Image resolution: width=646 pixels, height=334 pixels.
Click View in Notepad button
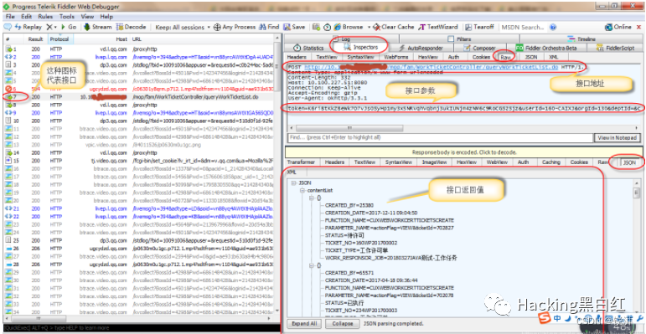point(618,137)
